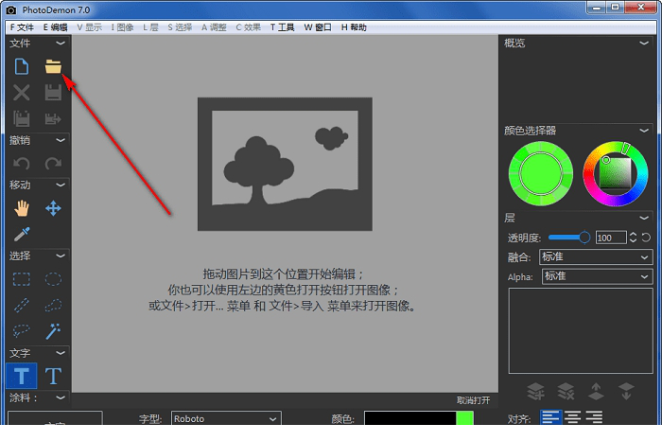This screenshot has width=662, height=441.
Task: Collapse the 颜色选择器 panel
Action: 644,131
